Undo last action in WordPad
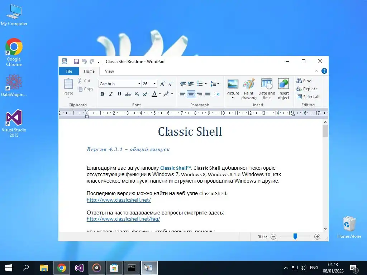Image resolution: width=367 pixels, height=275 pixels. [x=84, y=62]
